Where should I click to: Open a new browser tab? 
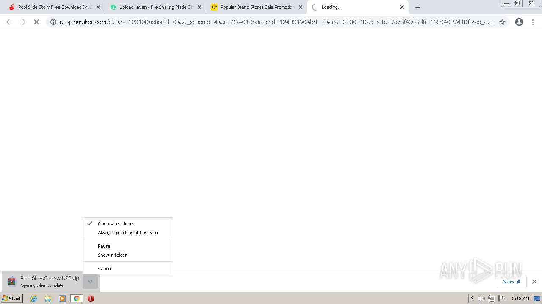(418, 7)
